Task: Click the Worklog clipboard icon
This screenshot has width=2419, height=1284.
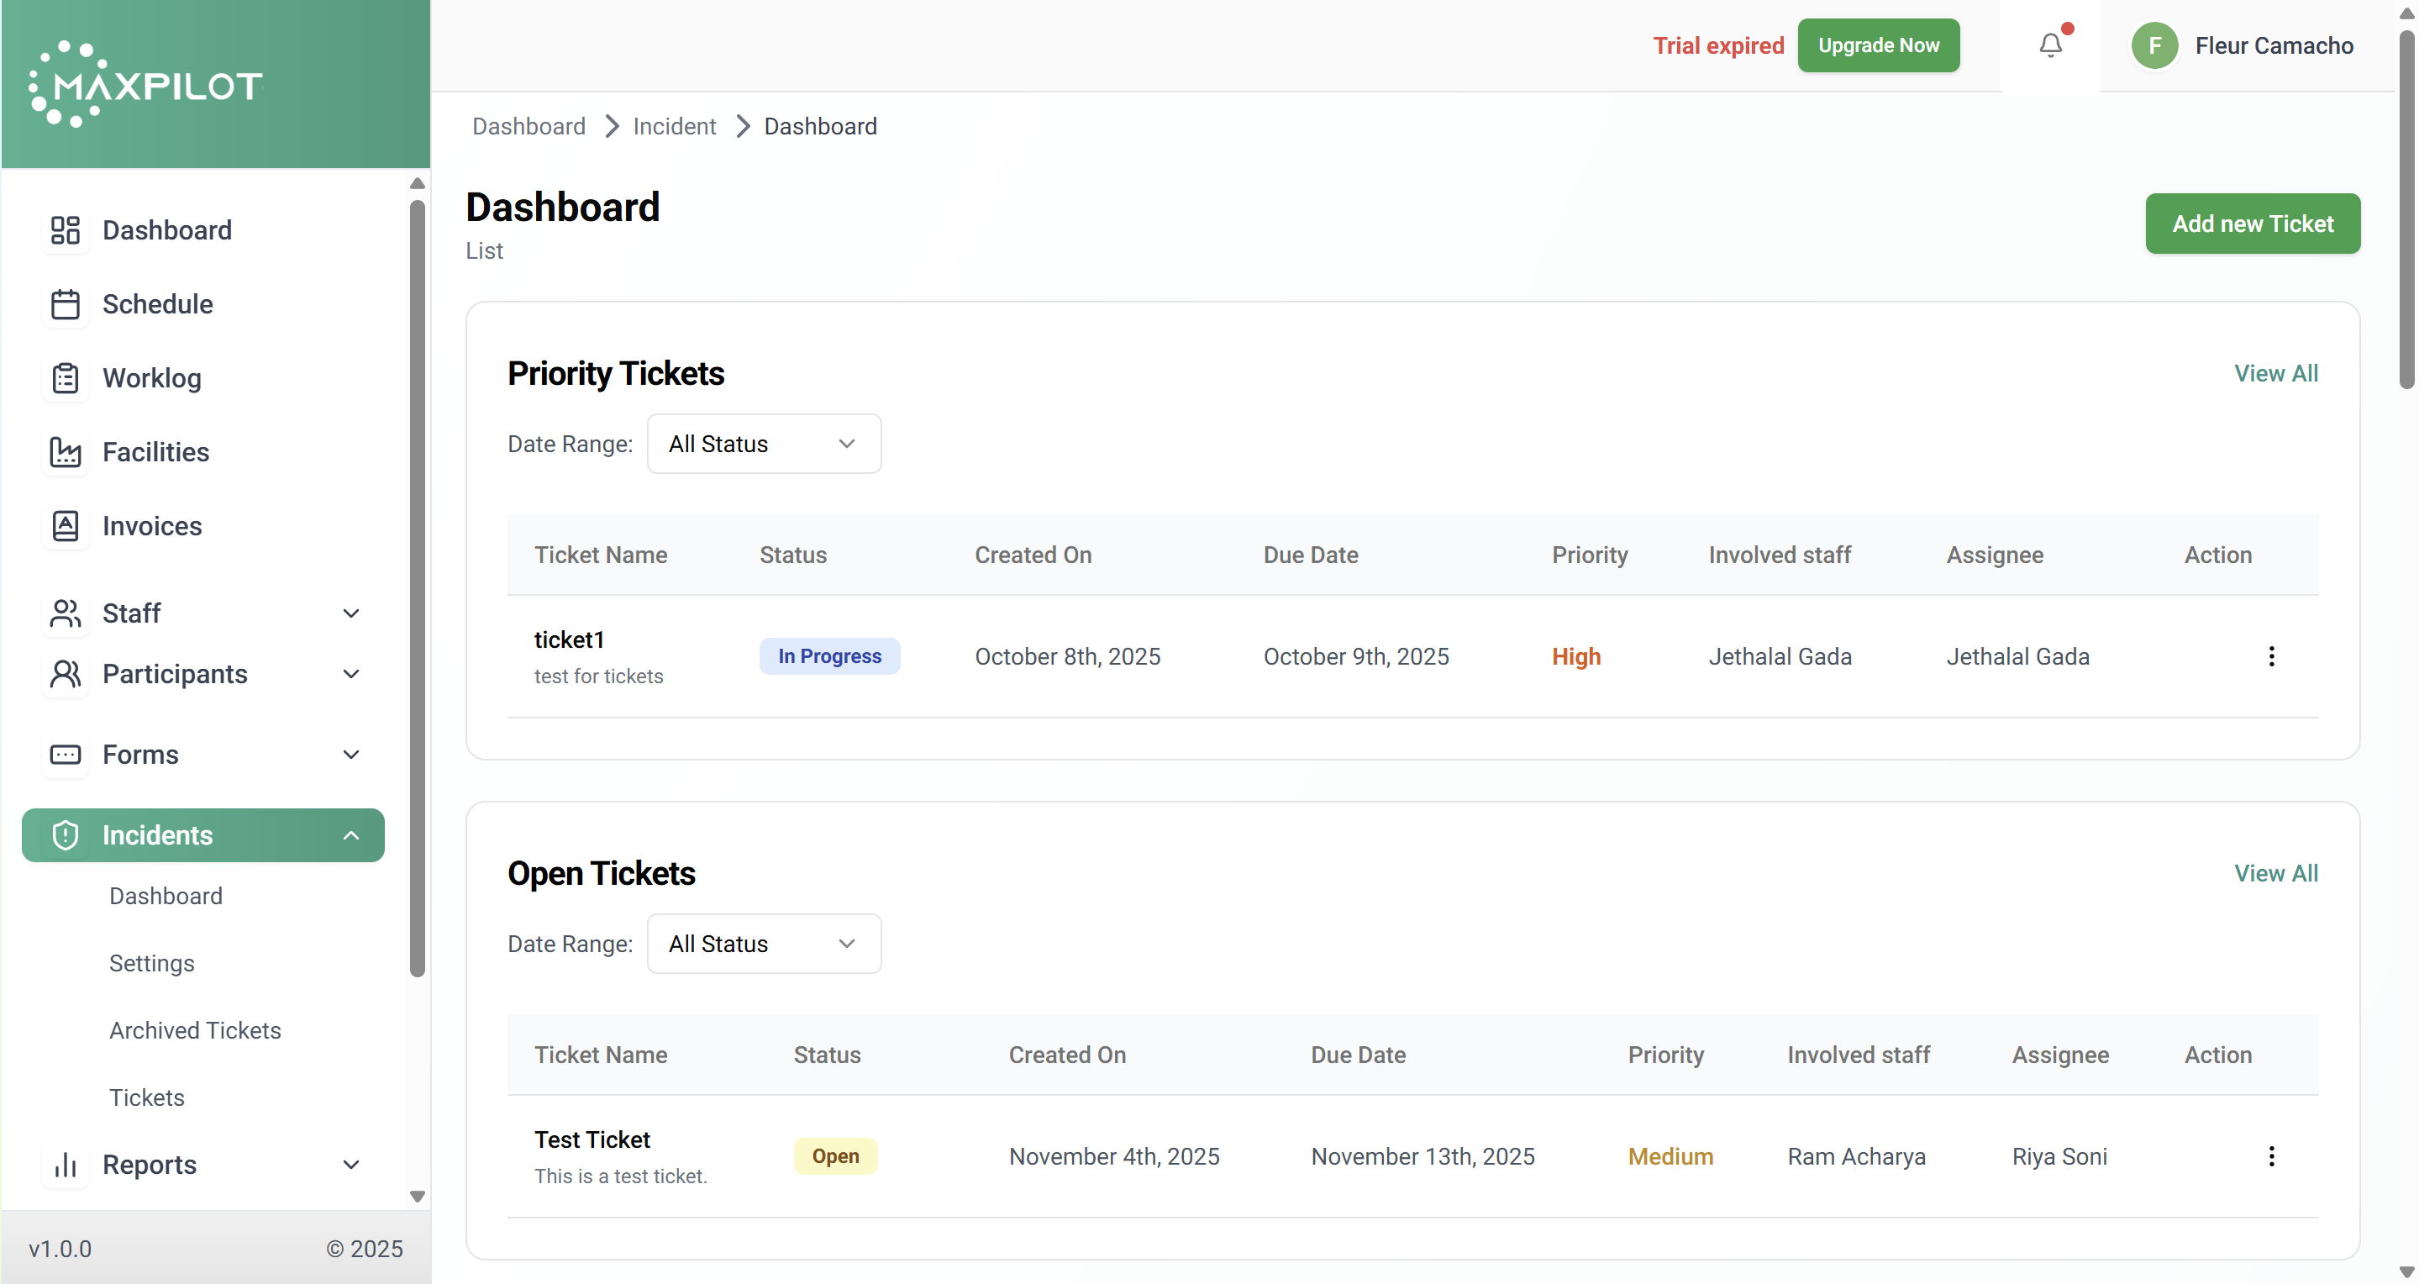Action: point(65,377)
